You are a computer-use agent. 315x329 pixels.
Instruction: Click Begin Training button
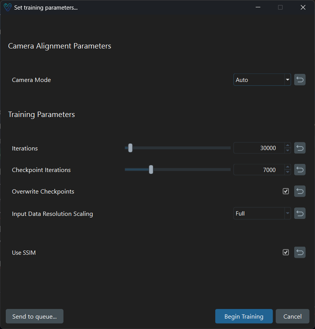(x=244, y=316)
